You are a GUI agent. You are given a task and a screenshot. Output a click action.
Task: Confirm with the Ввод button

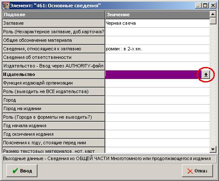[22, 171]
